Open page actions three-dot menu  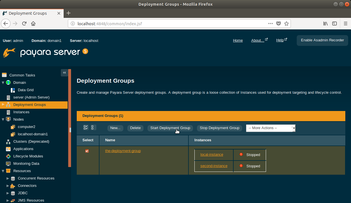[x=271, y=23]
